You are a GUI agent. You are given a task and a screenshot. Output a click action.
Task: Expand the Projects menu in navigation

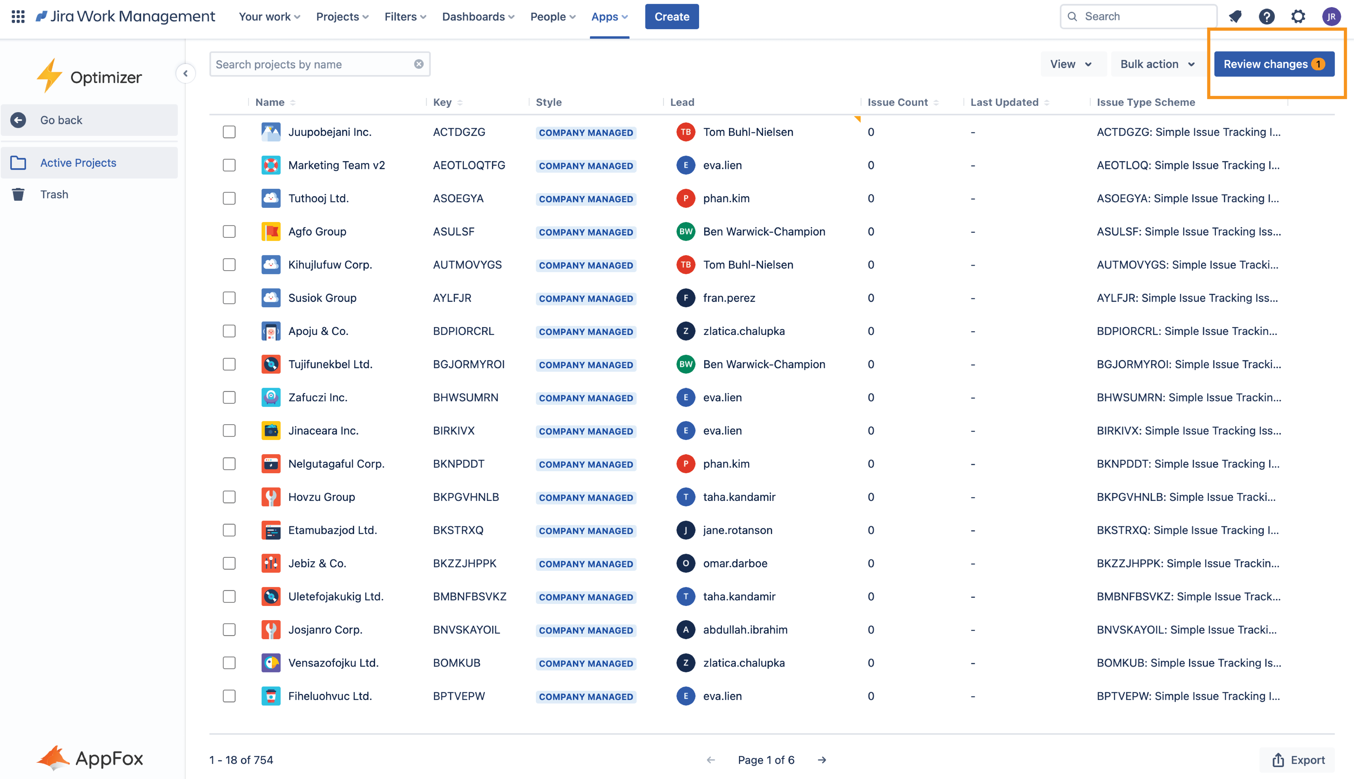click(x=342, y=16)
